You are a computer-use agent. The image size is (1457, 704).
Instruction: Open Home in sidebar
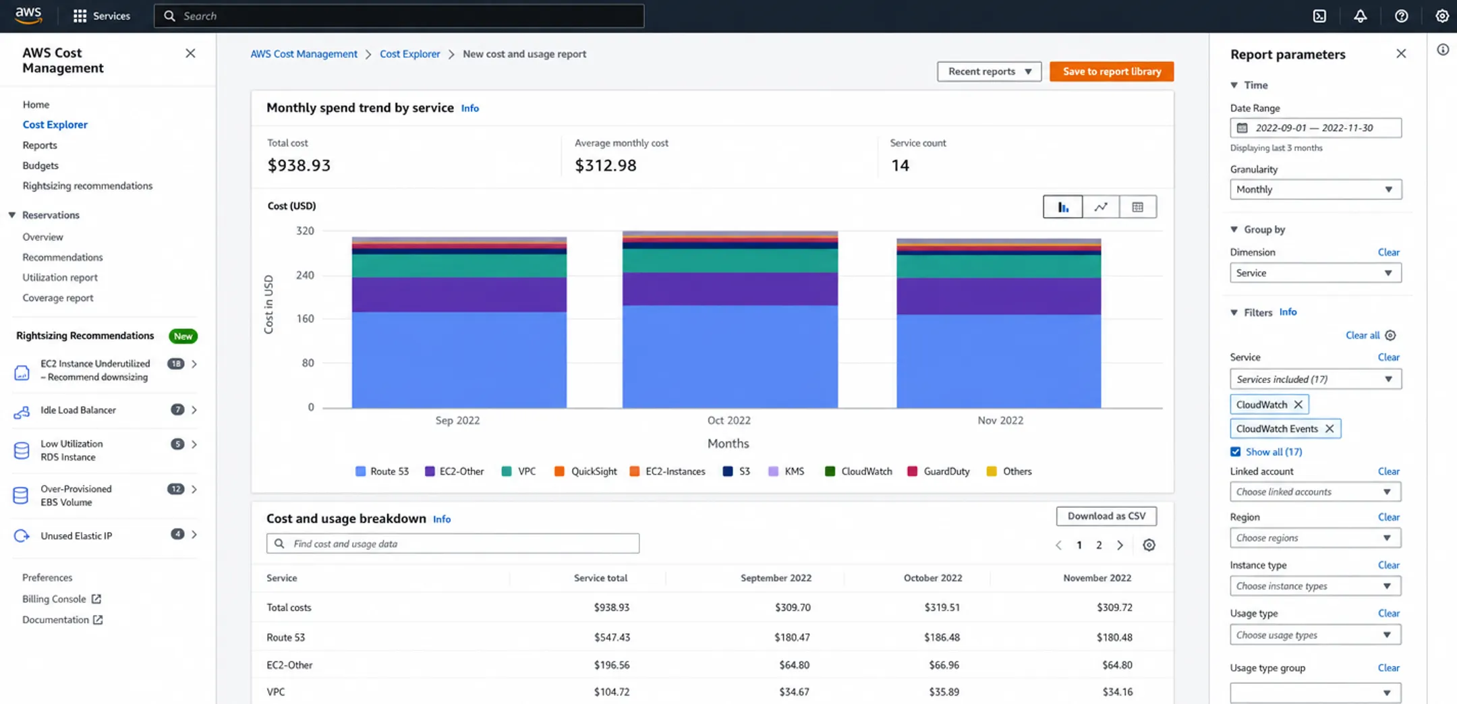[x=36, y=105]
